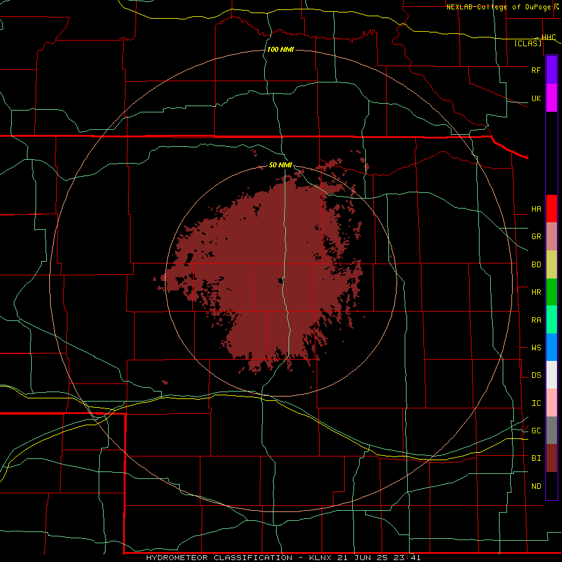Image resolution: width=562 pixels, height=562 pixels.
Task: Click the purple RF legend color block
Action: click(551, 69)
